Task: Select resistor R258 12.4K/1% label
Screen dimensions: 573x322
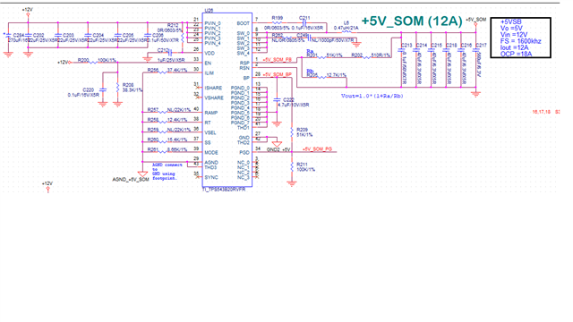Action: pos(167,120)
